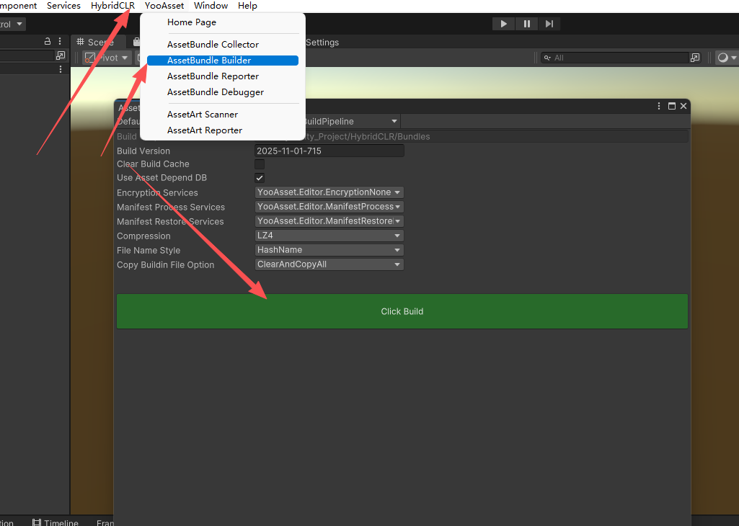Click the green Click Build button
The image size is (739, 526).
pos(402,311)
